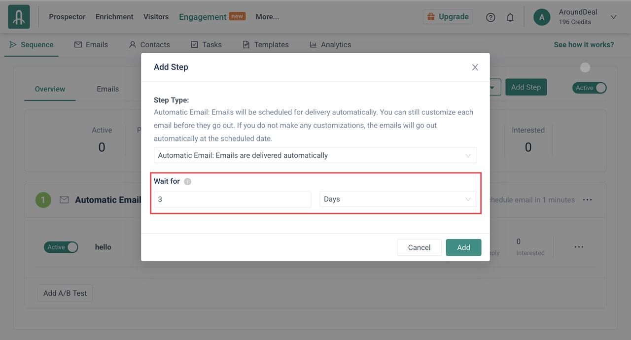Open the help question mark icon
Viewport: 631px width, 340px height.
(x=491, y=17)
